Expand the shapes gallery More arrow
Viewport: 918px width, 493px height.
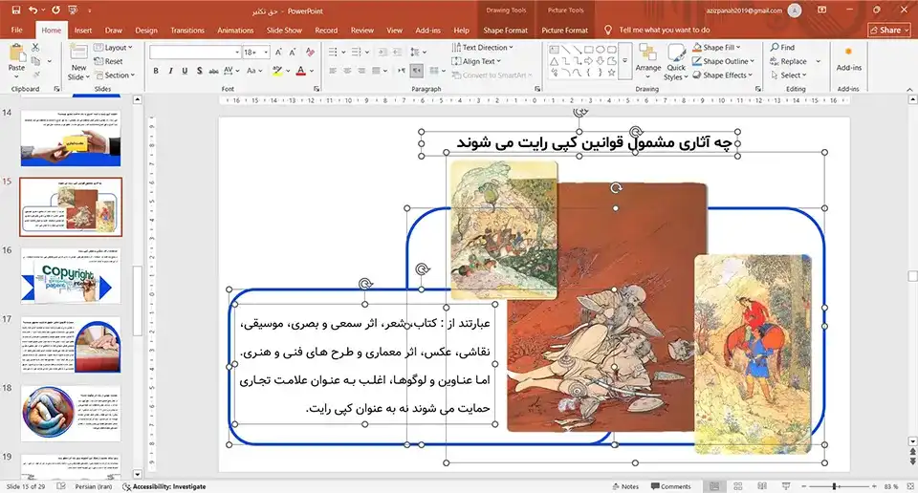tap(624, 61)
